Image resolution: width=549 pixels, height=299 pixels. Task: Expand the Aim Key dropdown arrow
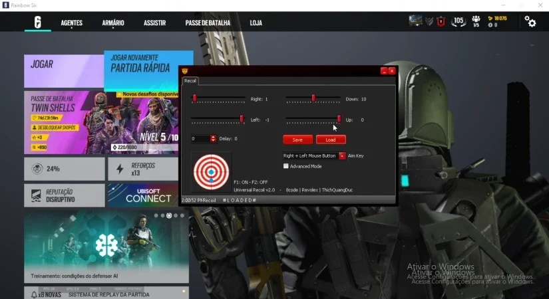click(x=342, y=155)
